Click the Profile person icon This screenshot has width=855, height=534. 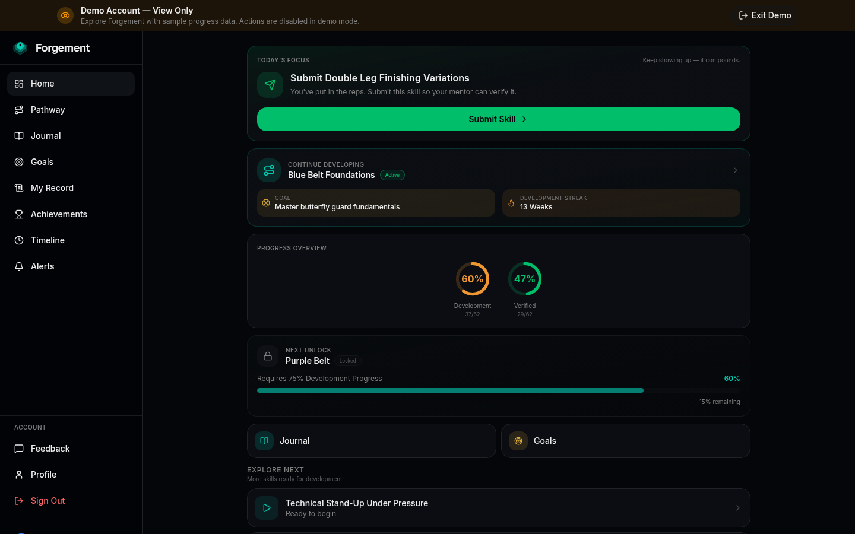coord(19,475)
